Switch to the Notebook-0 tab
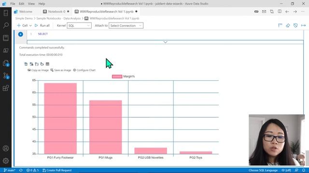Image resolution: width=309 pixels, height=173 pixels. (56, 12)
